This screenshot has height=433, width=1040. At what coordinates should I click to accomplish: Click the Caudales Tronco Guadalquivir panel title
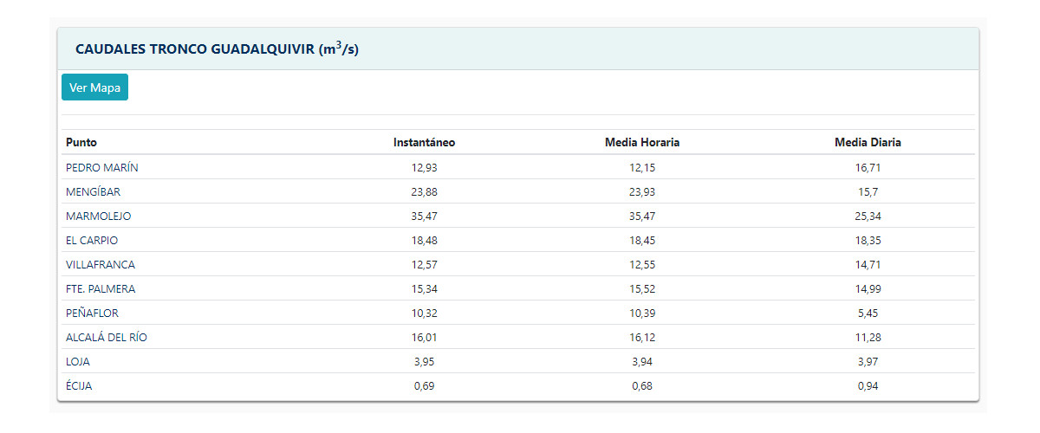[x=217, y=49]
